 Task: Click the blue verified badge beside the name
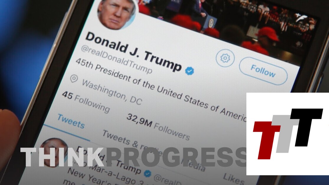pyautogui.click(x=189, y=71)
